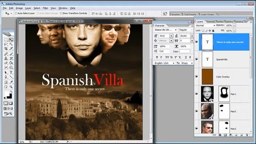The image size is (256, 144).
Task: Click the Faux Italic style icon
Action: pyautogui.click(x=161, y=57)
